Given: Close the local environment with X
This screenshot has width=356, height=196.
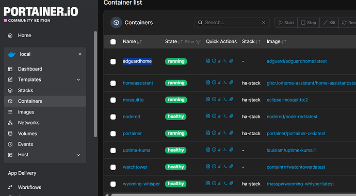Looking at the screenshot, I should coord(80,54).
